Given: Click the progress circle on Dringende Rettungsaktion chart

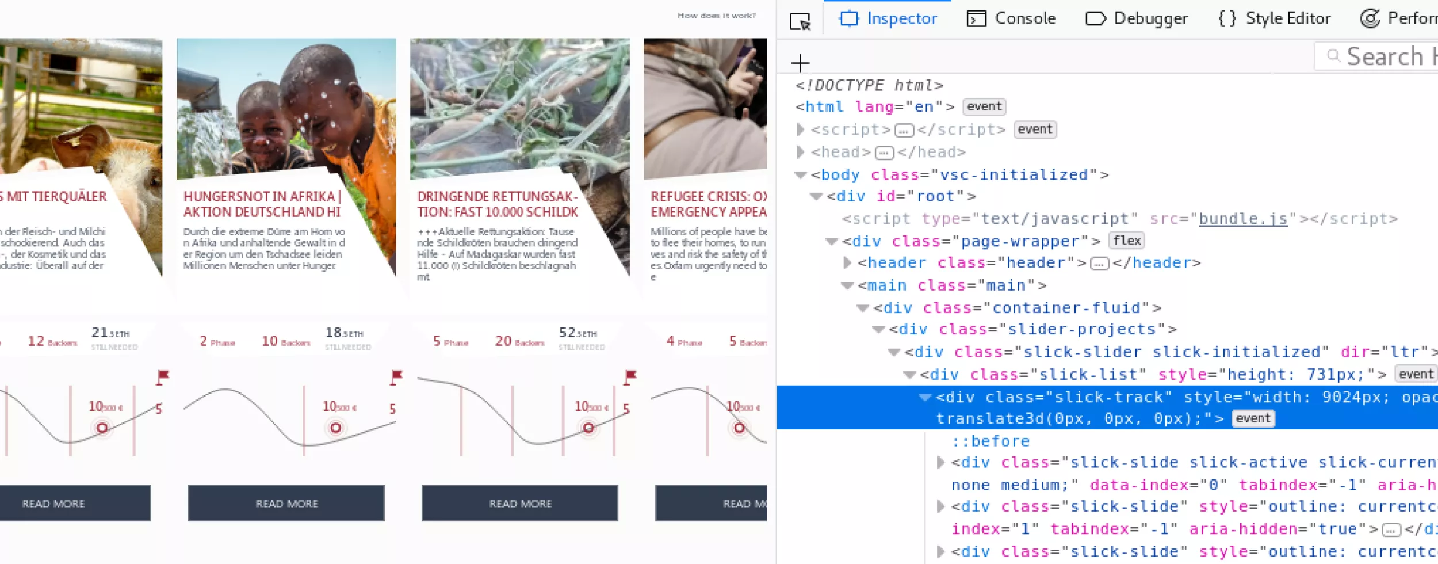Looking at the screenshot, I should coord(588,428).
